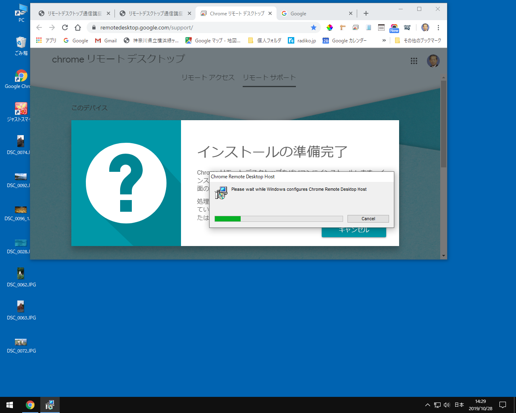
Task: Open the Chrome Remote Desktop extension icon
Action: click(x=356, y=27)
